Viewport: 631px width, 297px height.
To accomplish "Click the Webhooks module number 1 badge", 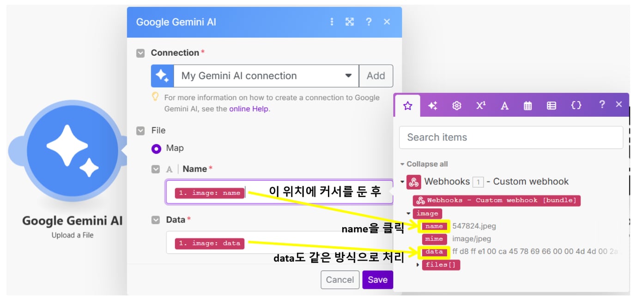I will point(478,182).
